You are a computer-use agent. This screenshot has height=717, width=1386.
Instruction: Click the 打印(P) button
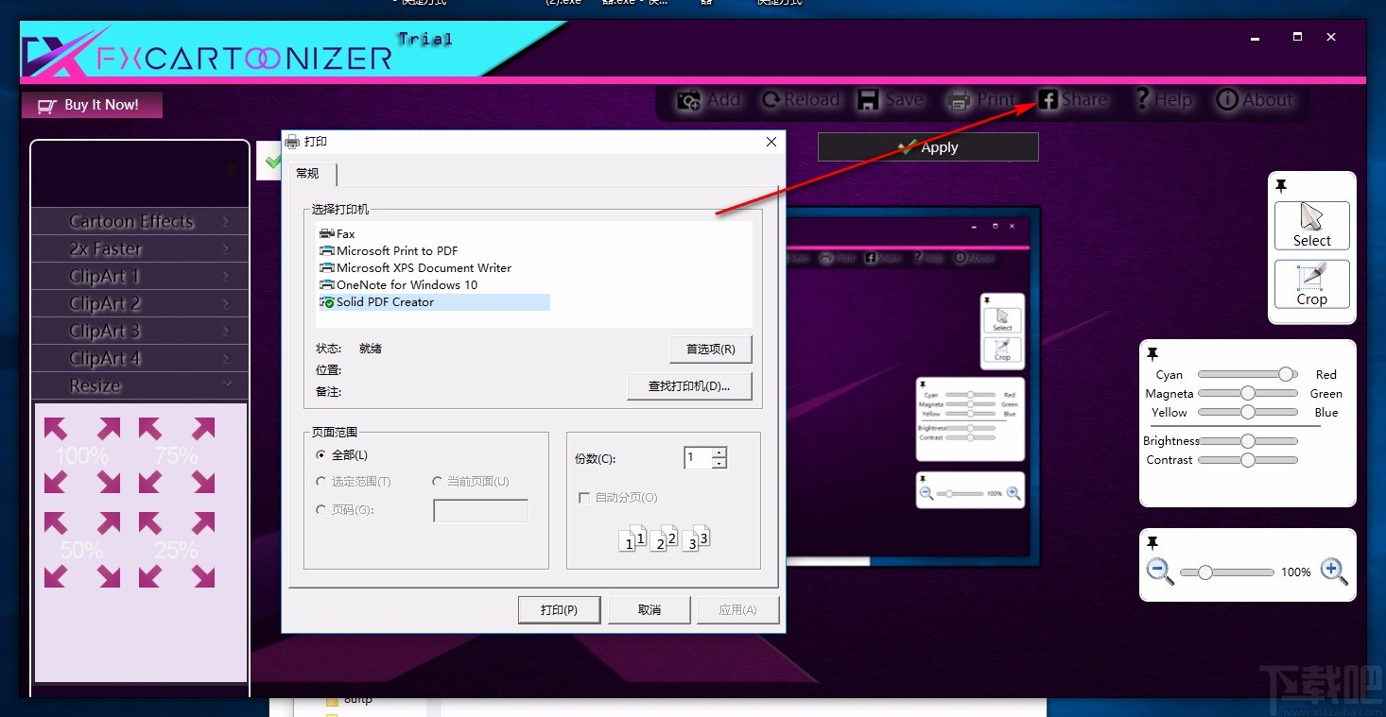(x=559, y=610)
